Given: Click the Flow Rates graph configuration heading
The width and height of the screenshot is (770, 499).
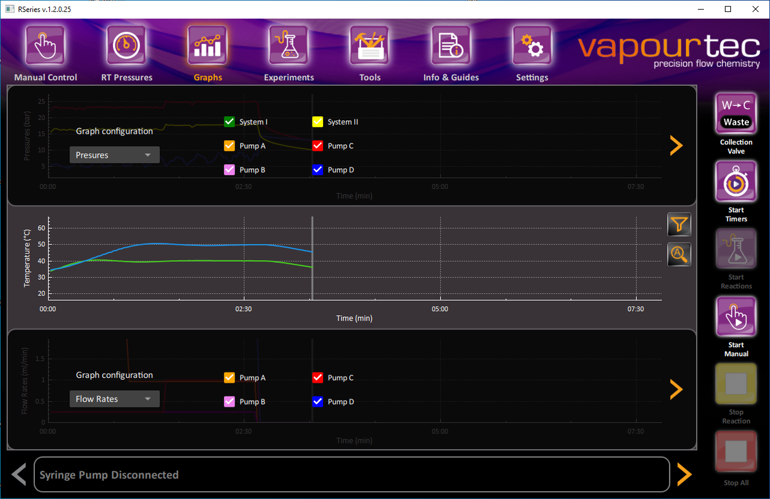Looking at the screenshot, I should click(114, 375).
